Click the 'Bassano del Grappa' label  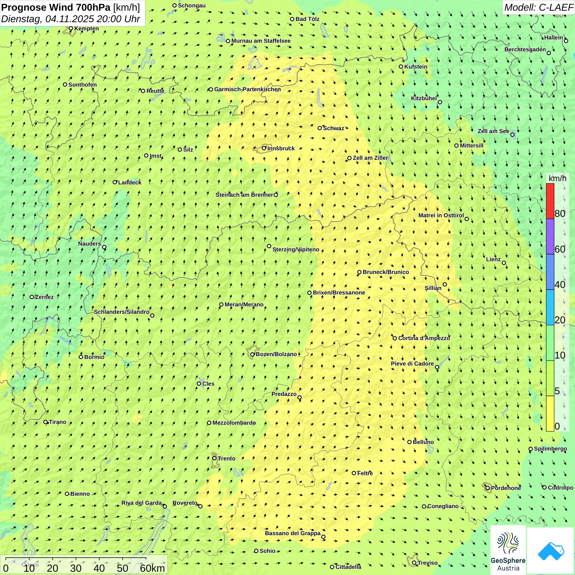click(292, 533)
